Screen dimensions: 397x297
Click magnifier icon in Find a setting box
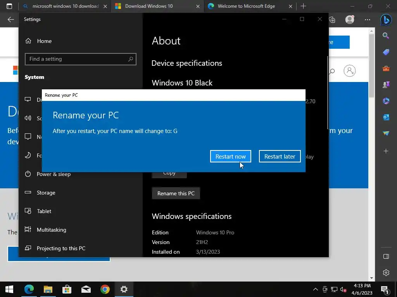[x=130, y=59]
